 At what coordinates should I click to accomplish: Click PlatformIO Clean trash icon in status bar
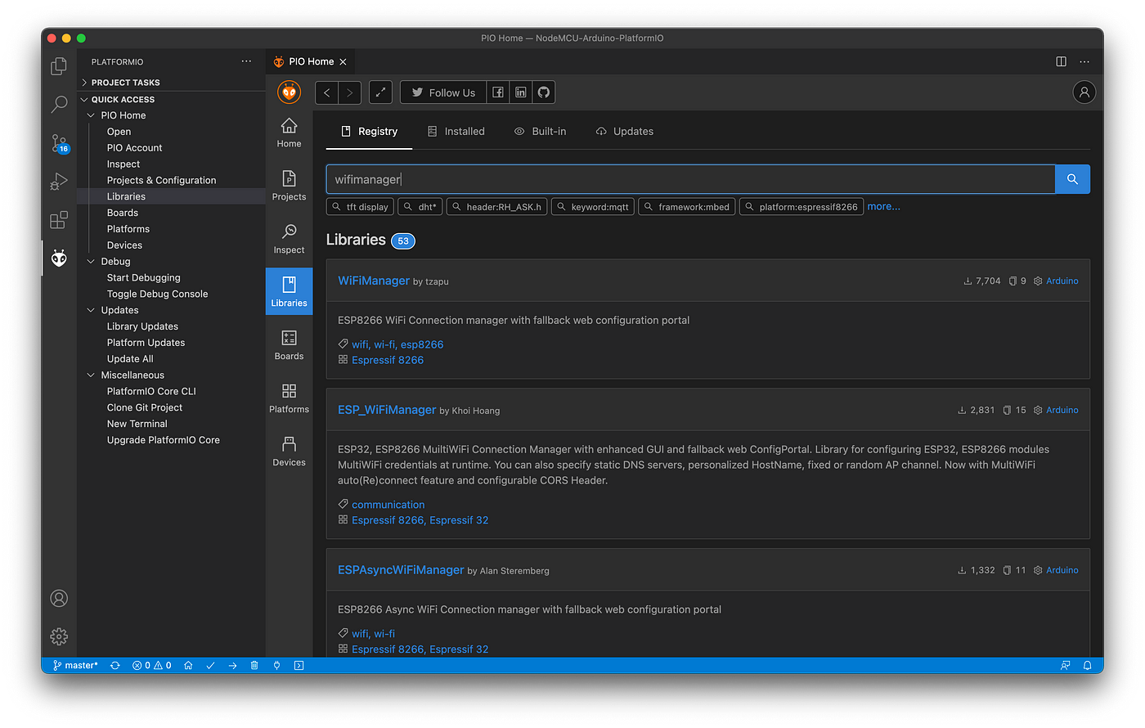(254, 666)
